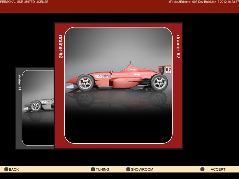Confirm selection with ACCEPT label
The image size is (239, 179).
click(218, 169)
